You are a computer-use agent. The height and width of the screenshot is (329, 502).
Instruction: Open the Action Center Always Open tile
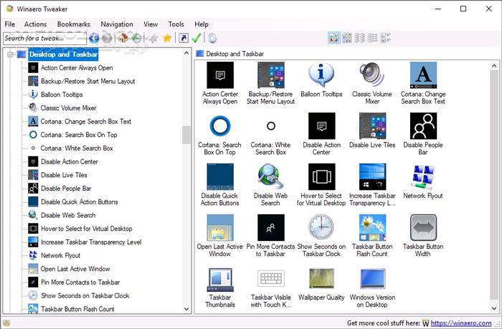pos(220,83)
